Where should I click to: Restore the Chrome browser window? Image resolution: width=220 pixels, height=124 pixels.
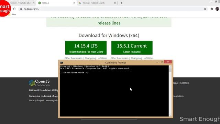(x=216, y=2)
